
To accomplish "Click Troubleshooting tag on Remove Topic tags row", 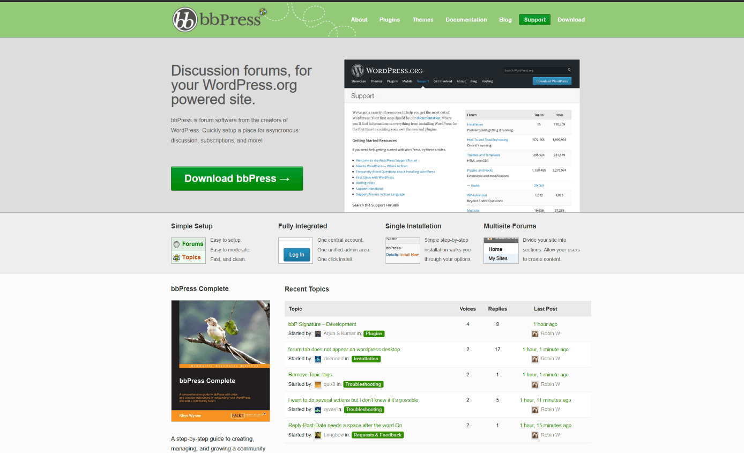I will click(363, 384).
